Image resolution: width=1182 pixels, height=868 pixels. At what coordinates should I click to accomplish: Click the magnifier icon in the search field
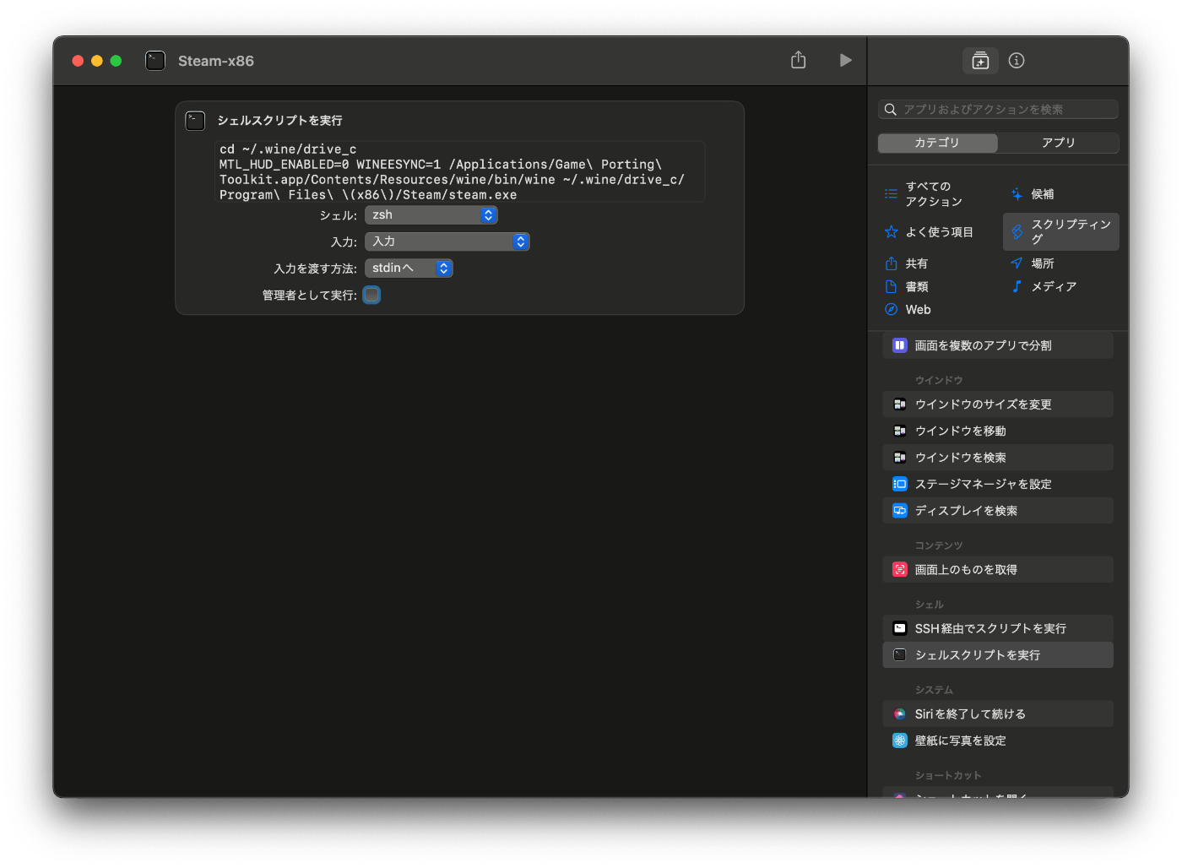890,110
